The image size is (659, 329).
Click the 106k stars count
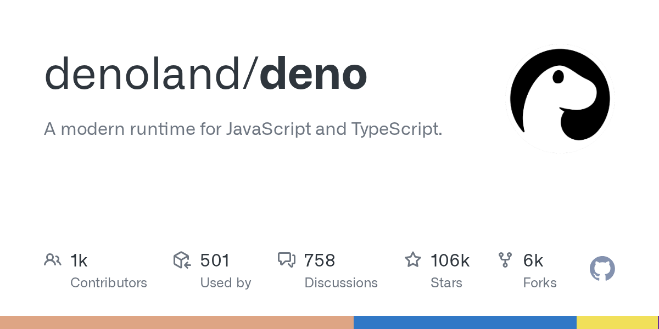450,260
